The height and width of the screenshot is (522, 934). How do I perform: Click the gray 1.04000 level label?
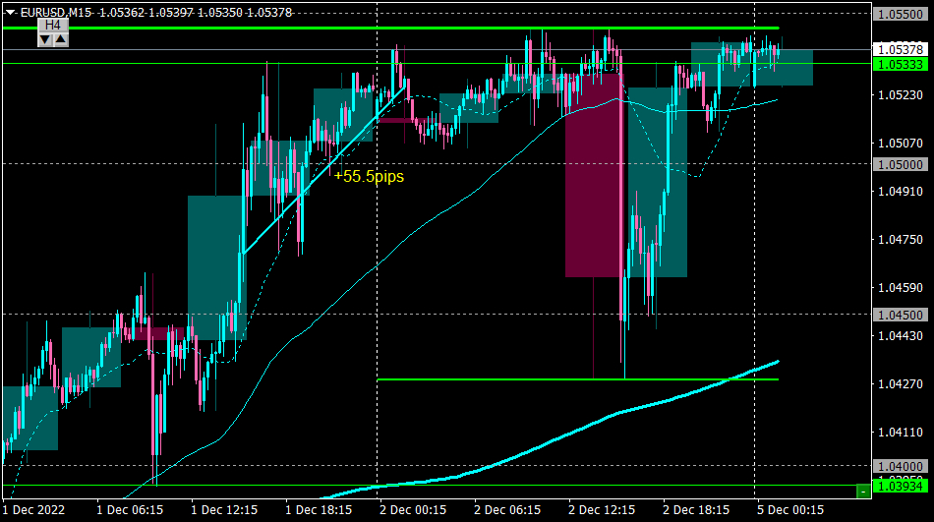click(900, 466)
